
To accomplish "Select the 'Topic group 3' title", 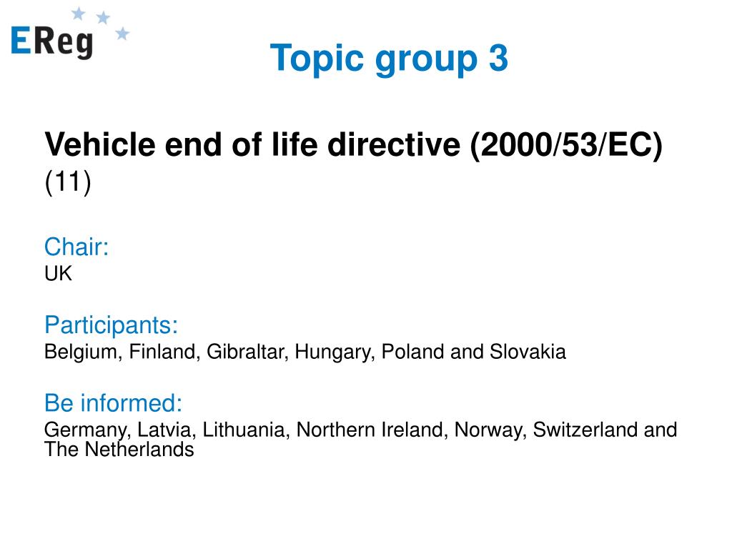I will click(x=389, y=59).
